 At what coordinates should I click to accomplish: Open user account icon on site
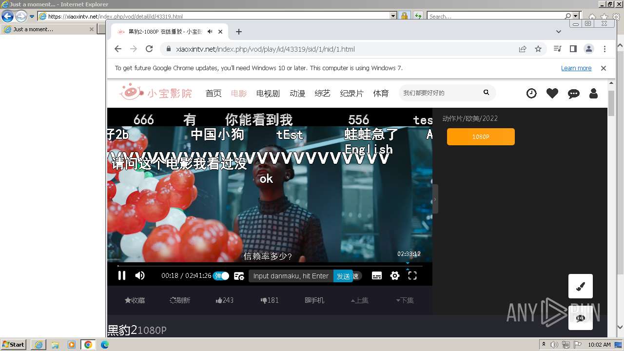[x=593, y=93]
